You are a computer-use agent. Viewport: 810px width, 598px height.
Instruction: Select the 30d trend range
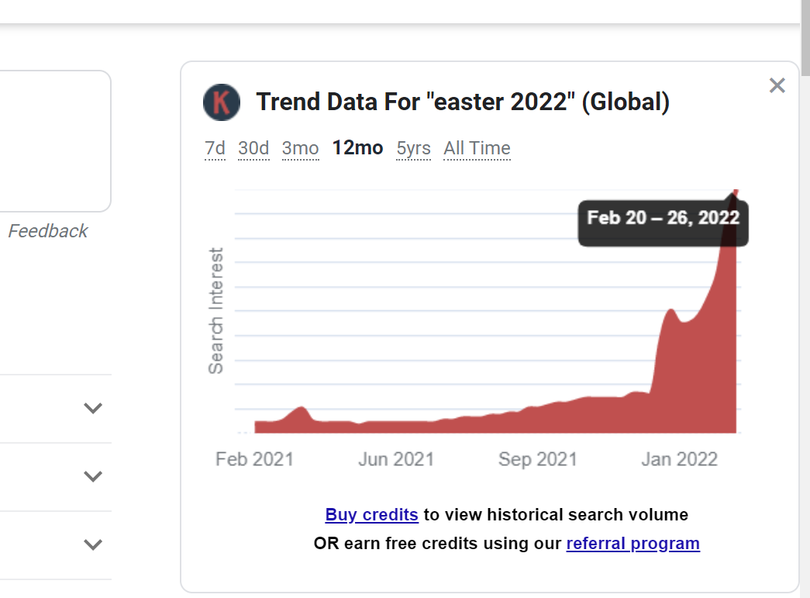coord(253,148)
